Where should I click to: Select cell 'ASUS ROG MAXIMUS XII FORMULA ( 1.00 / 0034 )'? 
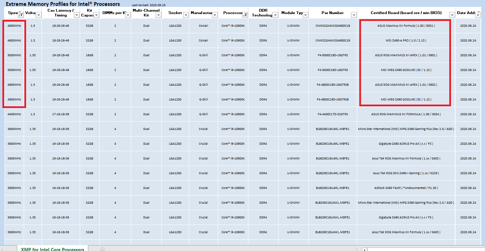(x=406, y=114)
